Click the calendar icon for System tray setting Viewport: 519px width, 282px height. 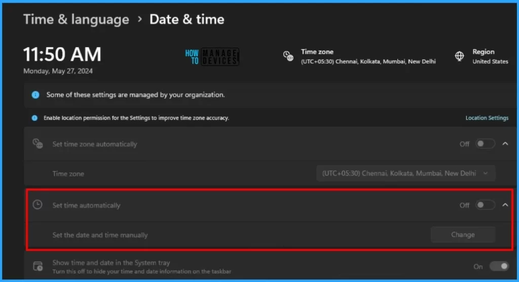38,266
